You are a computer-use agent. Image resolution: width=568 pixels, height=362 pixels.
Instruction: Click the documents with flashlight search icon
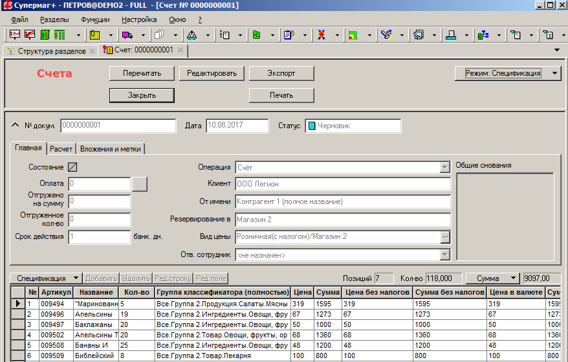point(419,35)
